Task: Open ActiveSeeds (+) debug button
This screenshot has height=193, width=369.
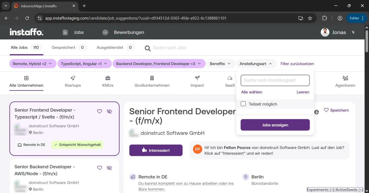Action: (x=349, y=190)
